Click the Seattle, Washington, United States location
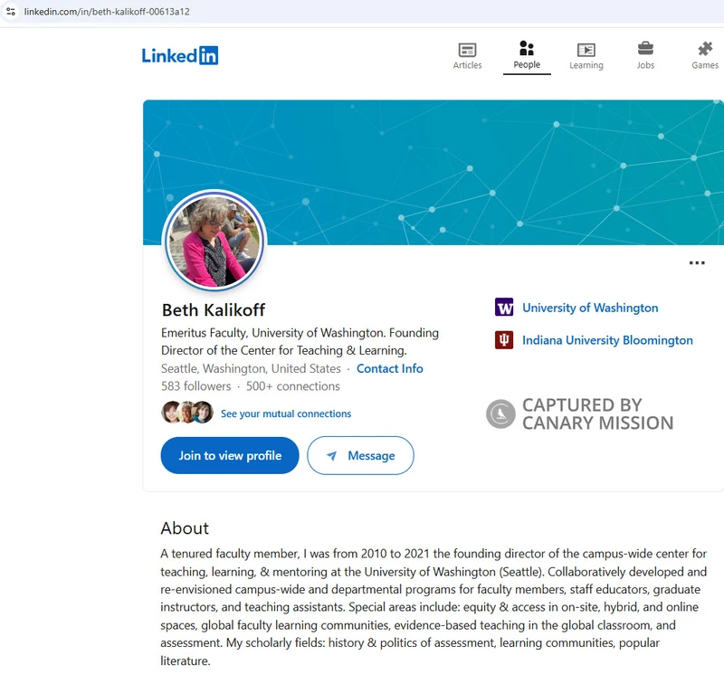 point(251,368)
